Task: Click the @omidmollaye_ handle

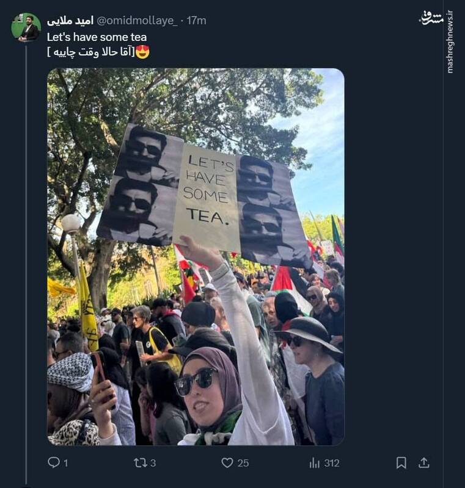Action: click(x=137, y=21)
